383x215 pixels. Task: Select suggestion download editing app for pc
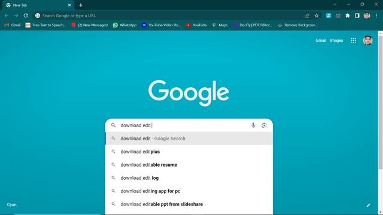189,191
